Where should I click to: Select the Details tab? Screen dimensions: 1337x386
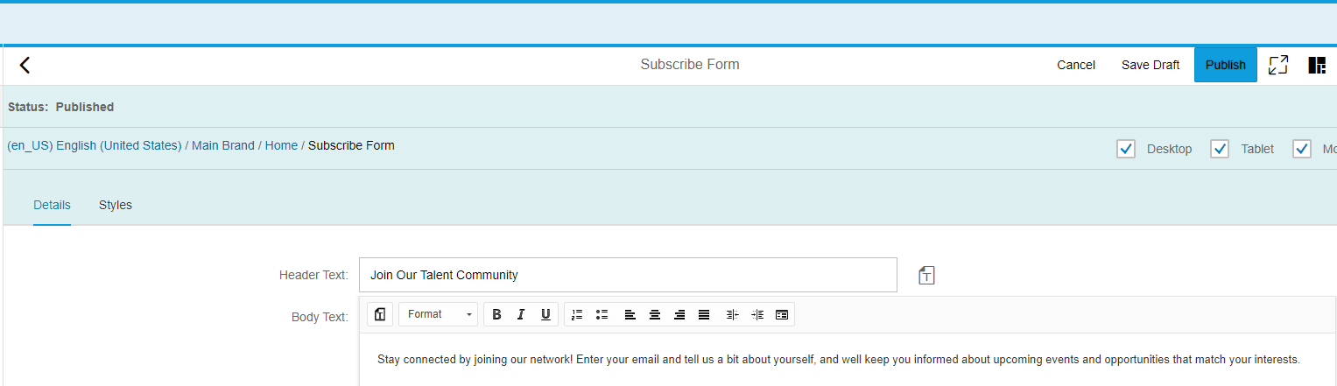[52, 205]
